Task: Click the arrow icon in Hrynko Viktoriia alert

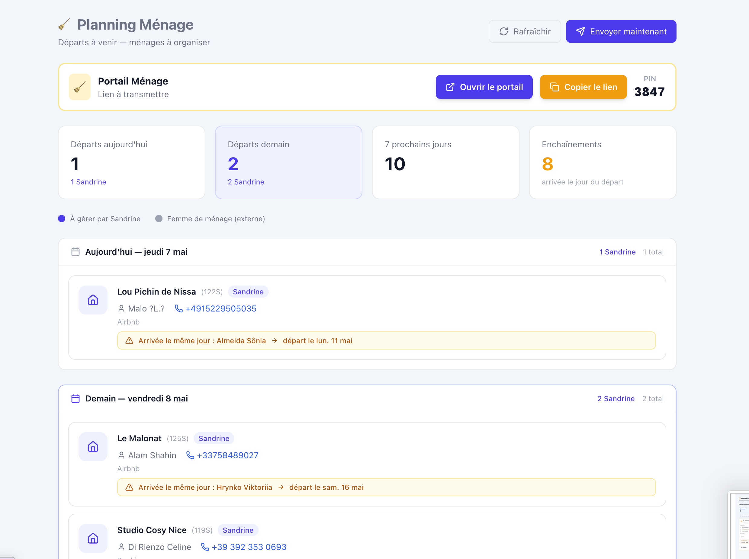Action: 281,487
